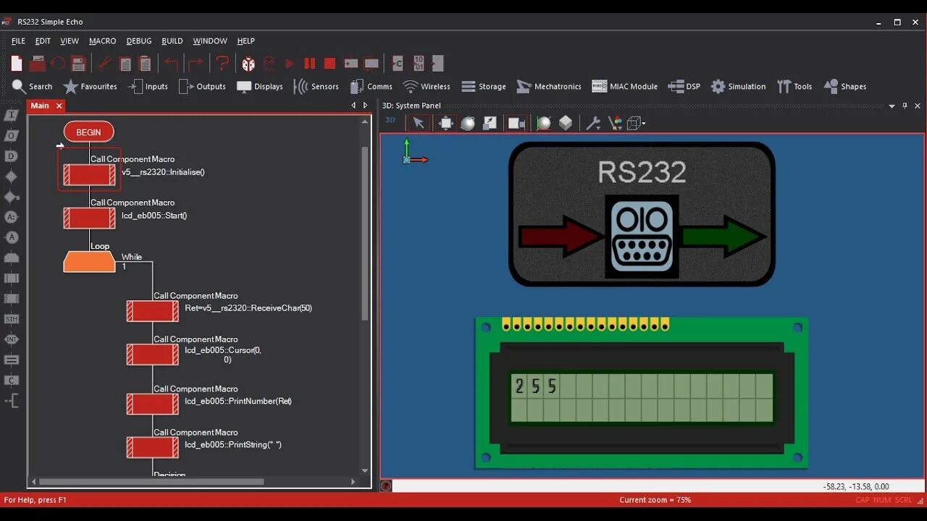This screenshot has height=521, width=927.
Task: Open the wireframe cube view dropdown
Action: click(x=637, y=123)
